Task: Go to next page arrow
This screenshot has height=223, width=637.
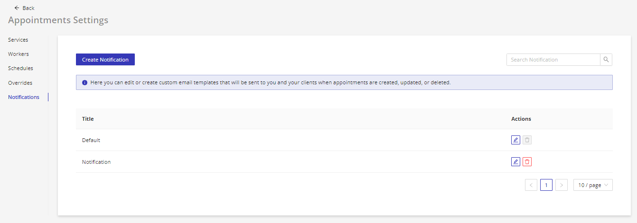Action: (x=562, y=185)
